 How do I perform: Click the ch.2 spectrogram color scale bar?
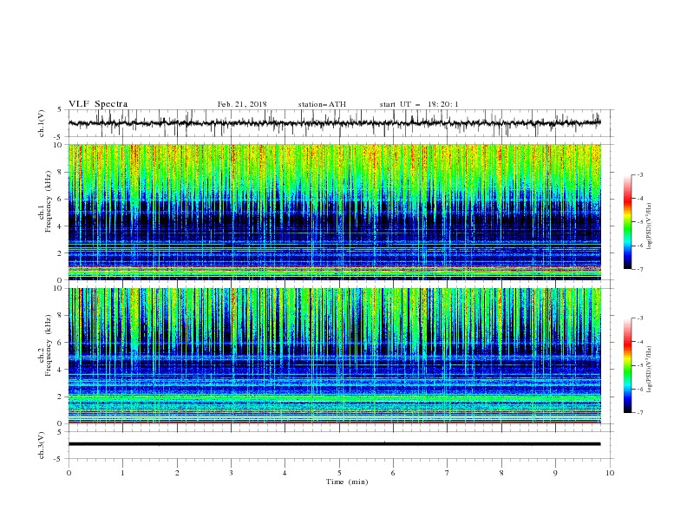tap(628, 365)
